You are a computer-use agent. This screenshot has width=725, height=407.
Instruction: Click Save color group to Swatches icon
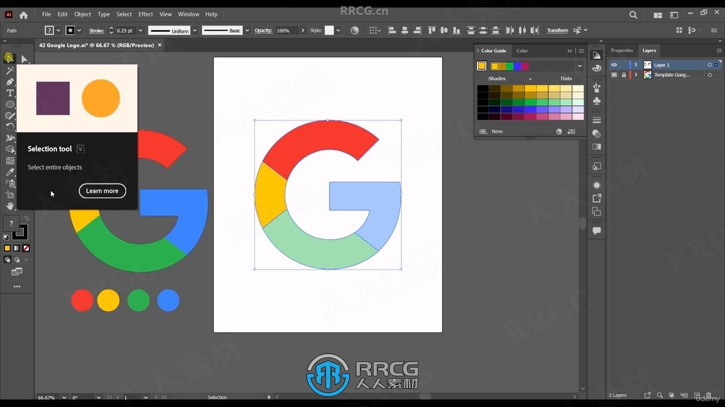pos(571,131)
